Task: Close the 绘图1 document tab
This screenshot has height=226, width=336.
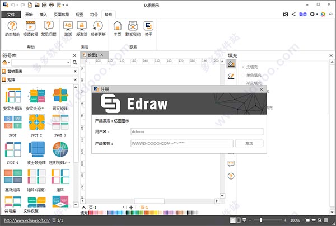Action: tap(102, 55)
